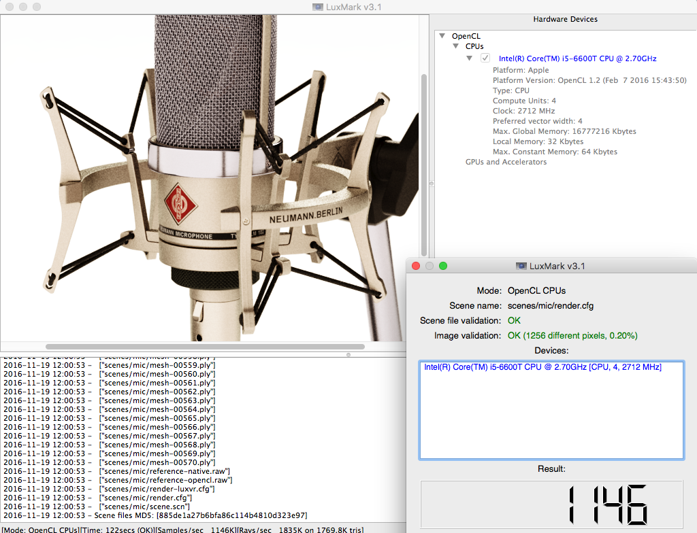Select the Intel Core i5-6600T tree entry
This screenshot has height=533, width=697.
tap(577, 58)
